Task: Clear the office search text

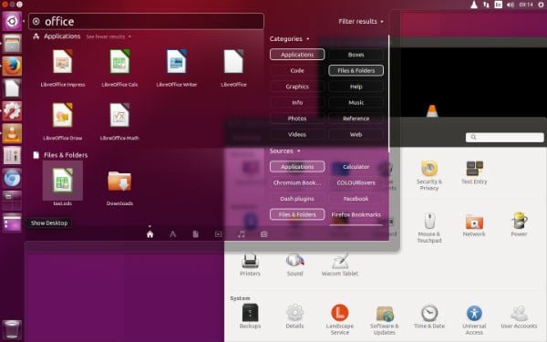Action: tap(36, 22)
